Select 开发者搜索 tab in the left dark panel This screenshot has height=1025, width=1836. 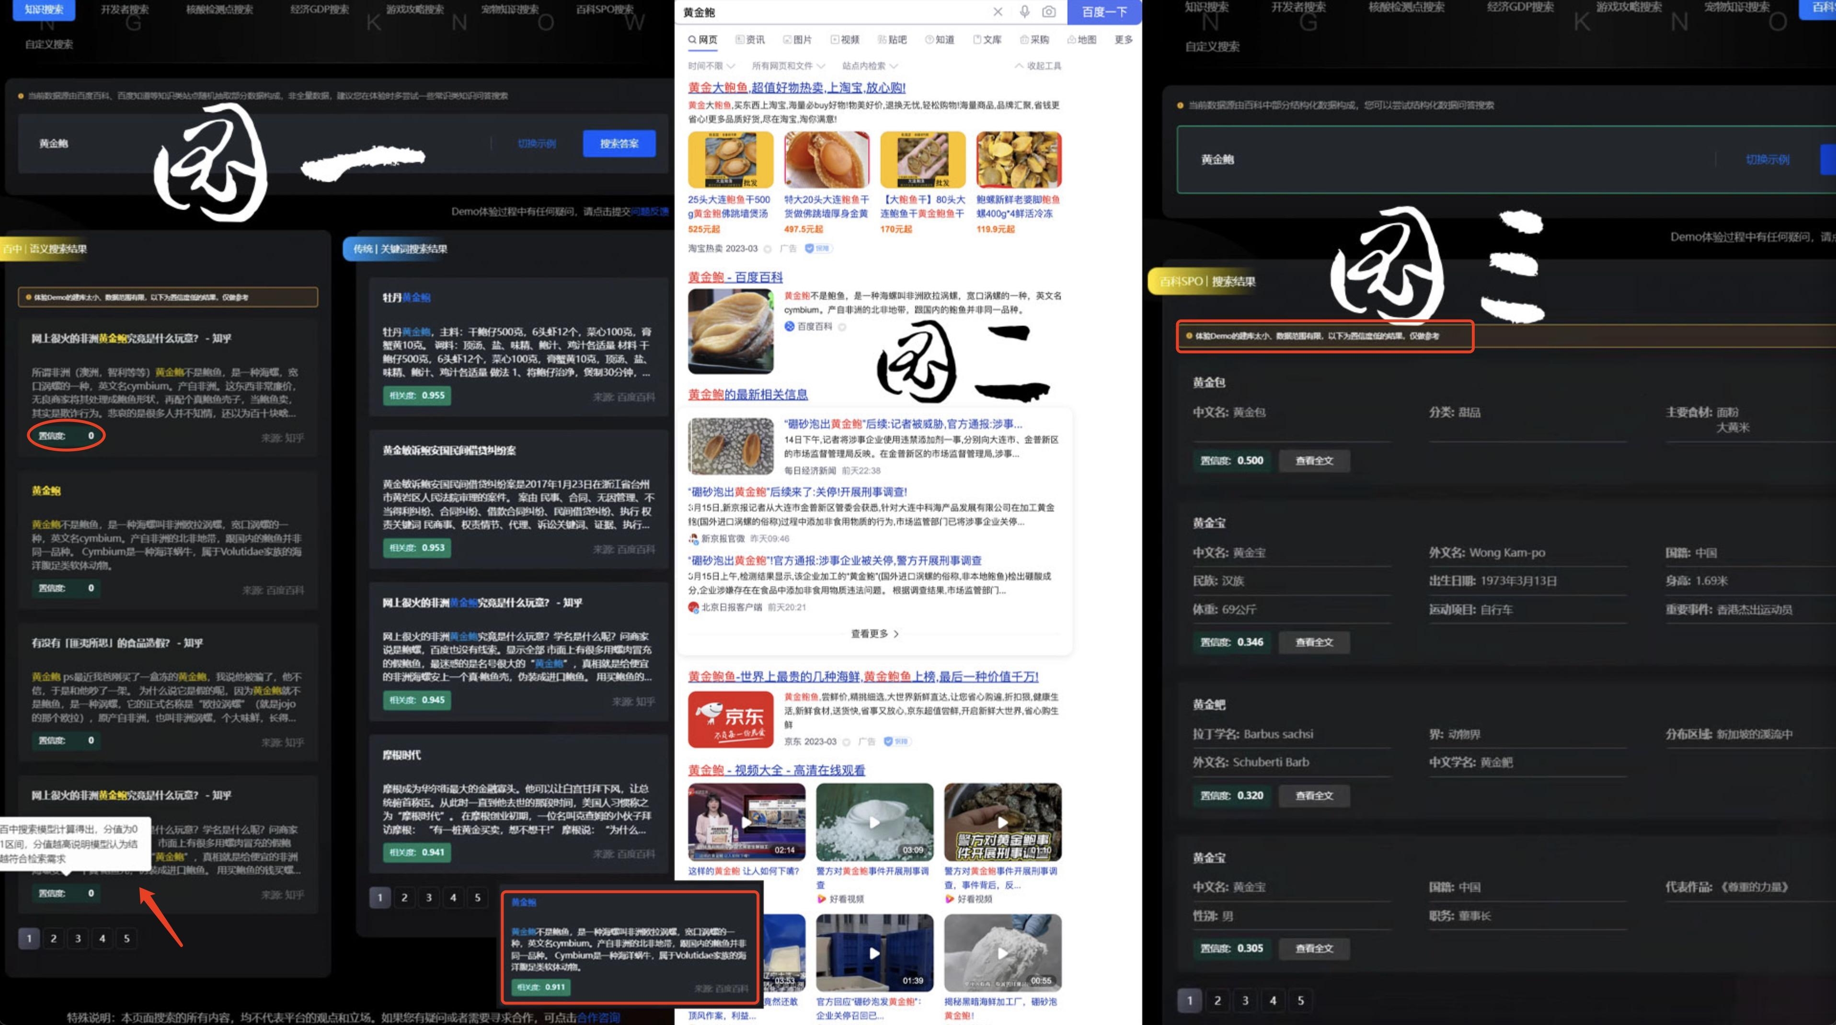click(x=125, y=9)
